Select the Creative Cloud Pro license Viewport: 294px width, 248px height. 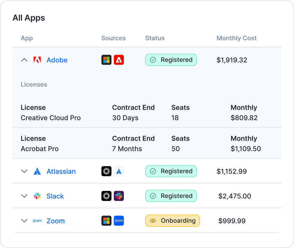tap(51, 118)
